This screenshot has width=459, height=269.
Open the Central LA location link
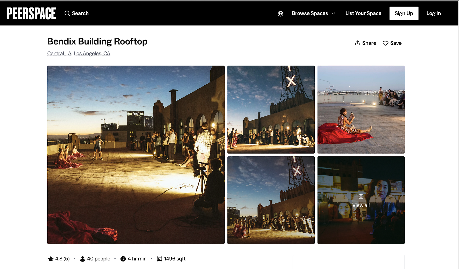point(59,54)
